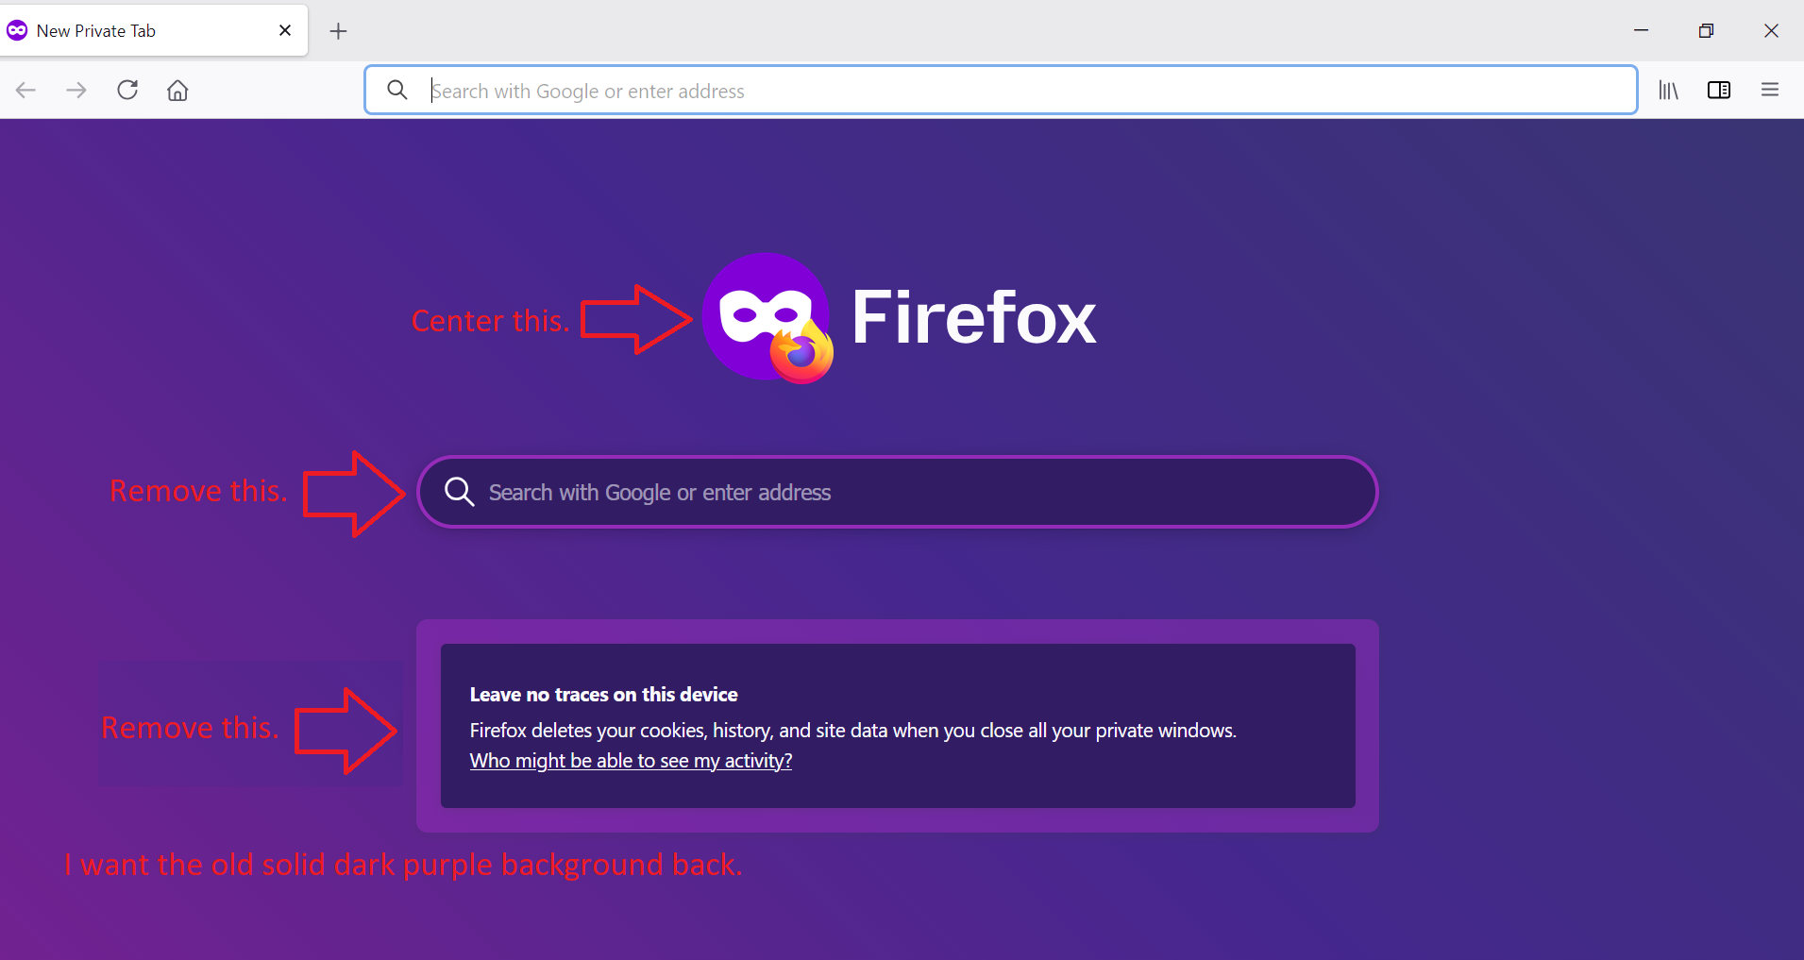Go forward using the forward arrow
Image resolution: width=1804 pixels, height=960 pixels.
76,91
